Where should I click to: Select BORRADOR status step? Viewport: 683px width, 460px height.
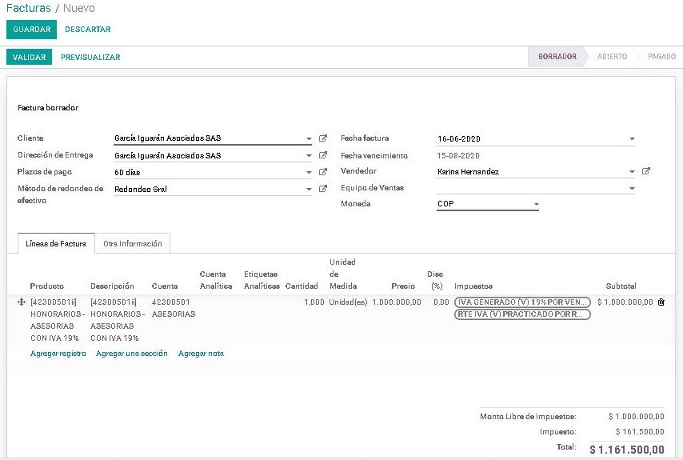[557, 57]
